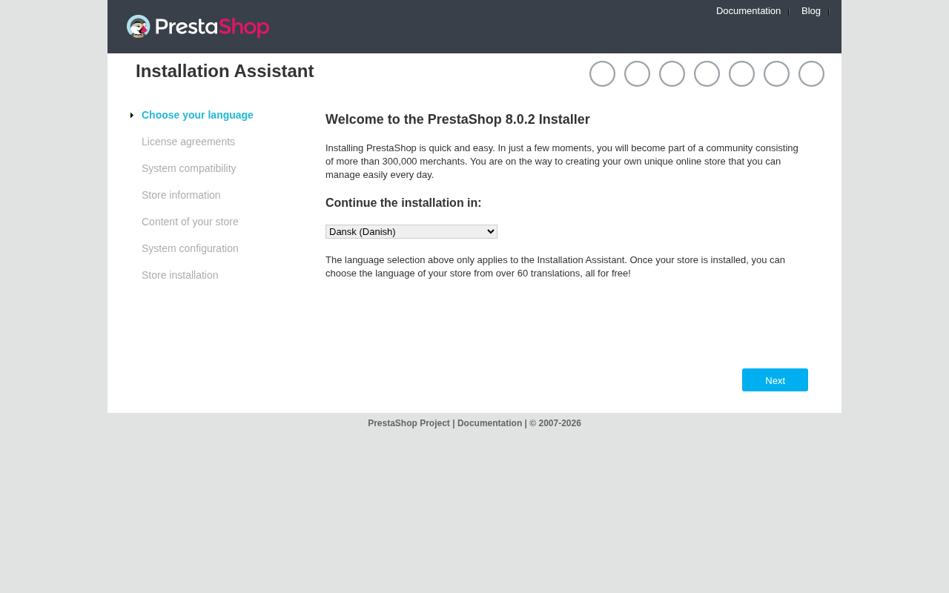Open the PrestaShop Project footer link
Viewport: 949px width, 593px height.
click(409, 423)
